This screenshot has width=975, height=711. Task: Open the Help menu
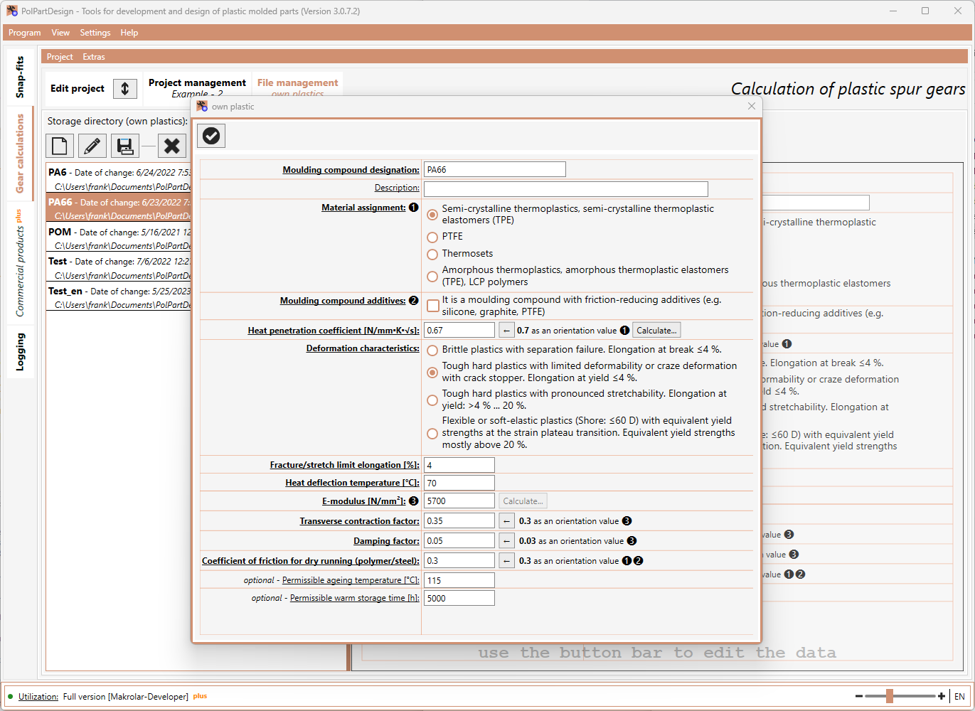coord(129,33)
